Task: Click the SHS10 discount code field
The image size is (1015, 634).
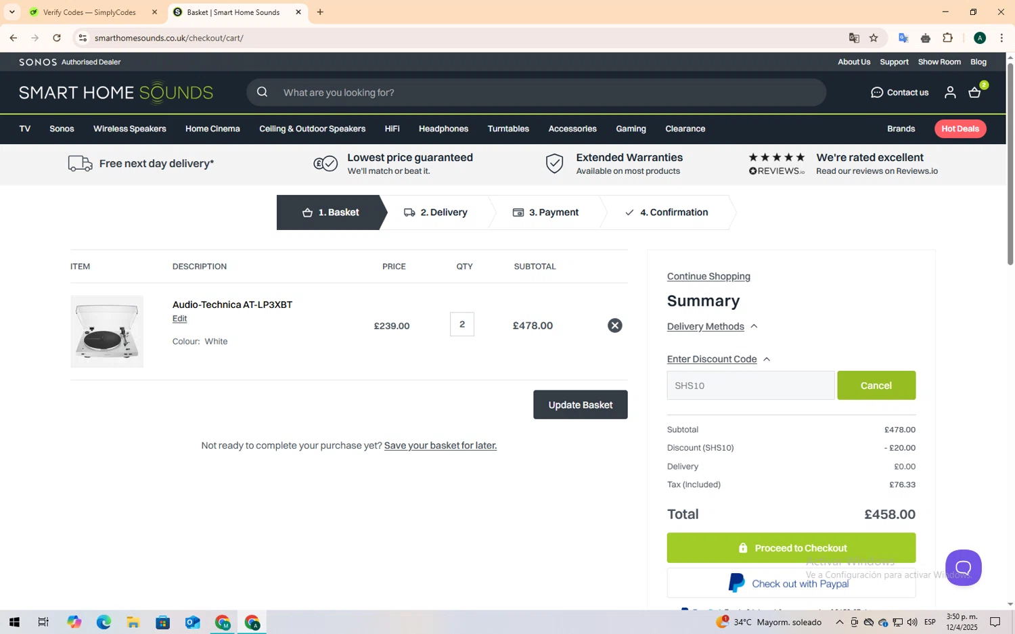Action: 750,385
